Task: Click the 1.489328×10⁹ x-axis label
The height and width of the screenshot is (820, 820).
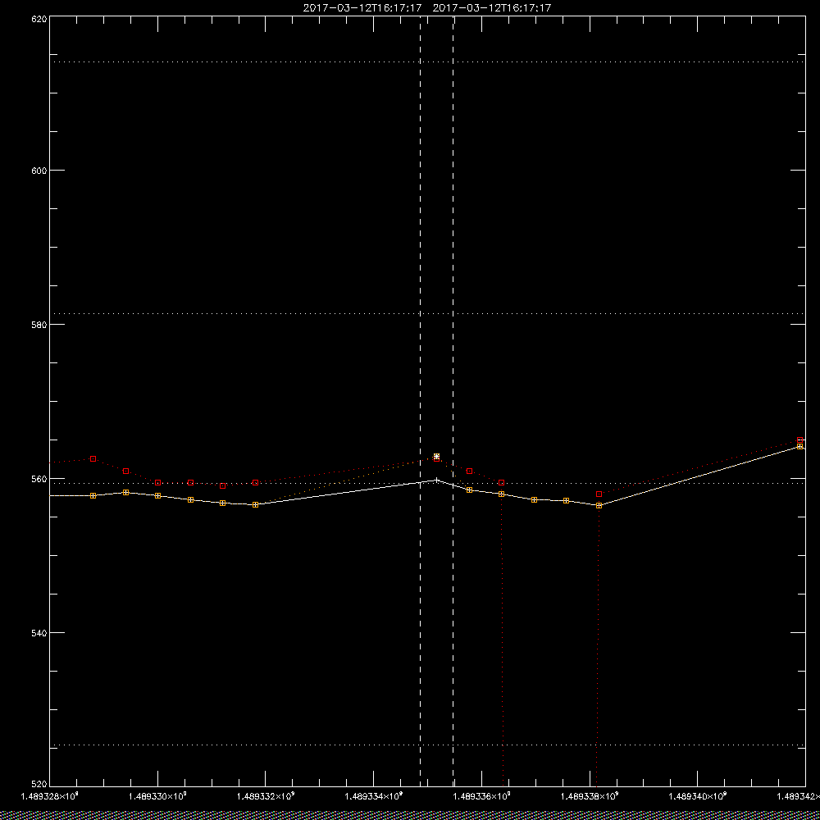Action: tap(49, 796)
